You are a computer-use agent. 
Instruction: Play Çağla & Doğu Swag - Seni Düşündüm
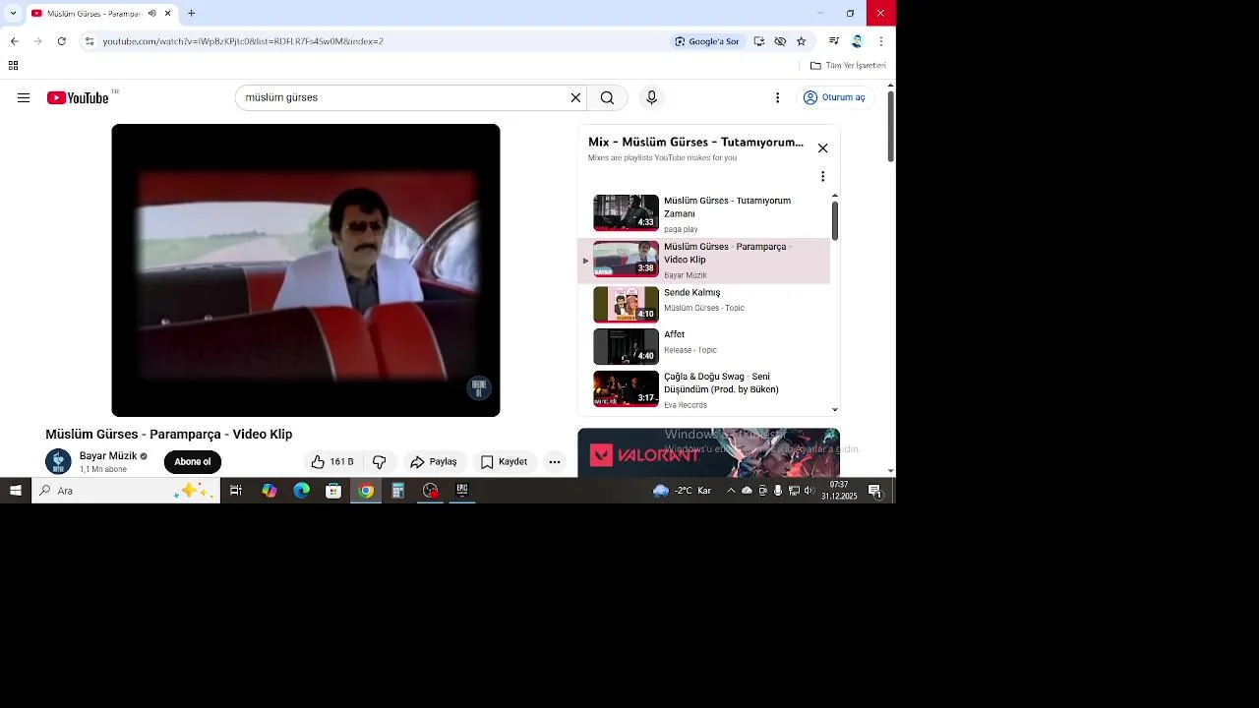(703, 389)
